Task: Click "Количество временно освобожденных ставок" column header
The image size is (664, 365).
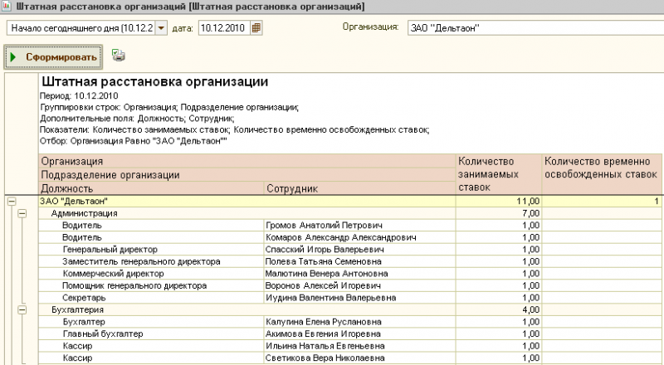Action: click(602, 174)
